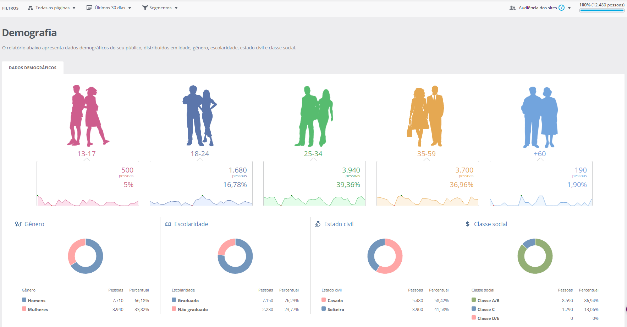The image size is (627, 327).
Task: Click the 13-17 age label
Action: tap(87, 154)
